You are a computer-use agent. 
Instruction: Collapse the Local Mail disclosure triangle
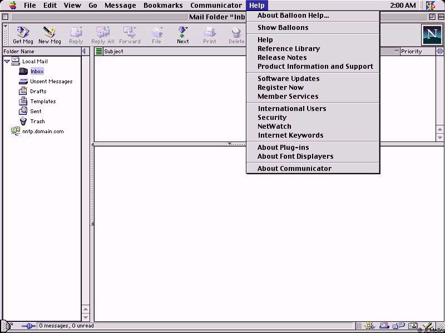(7, 62)
